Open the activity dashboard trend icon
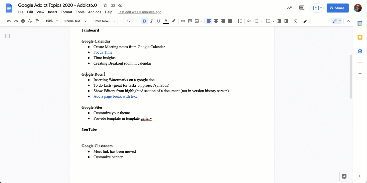The height and width of the screenshot is (183, 367). (289, 8)
